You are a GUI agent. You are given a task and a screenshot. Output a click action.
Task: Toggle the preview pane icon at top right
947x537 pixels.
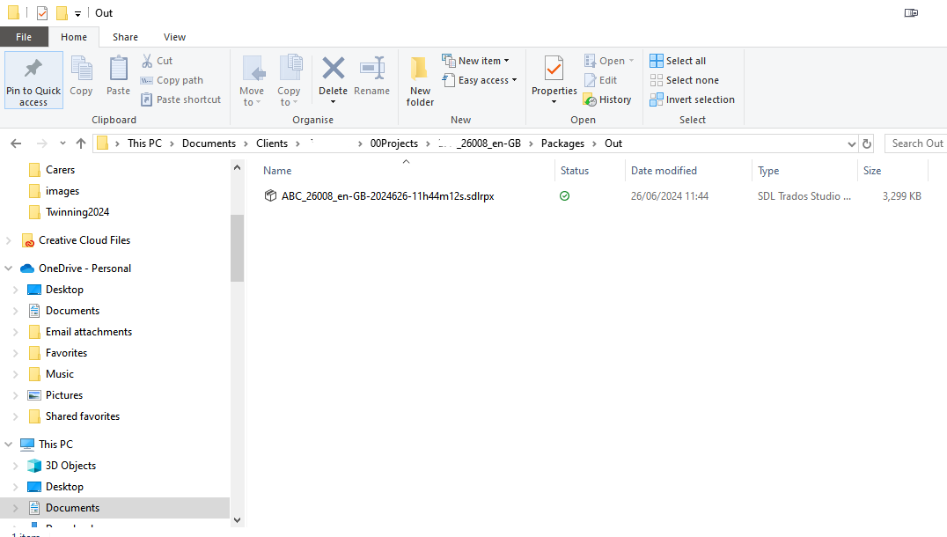pos(911,12)
